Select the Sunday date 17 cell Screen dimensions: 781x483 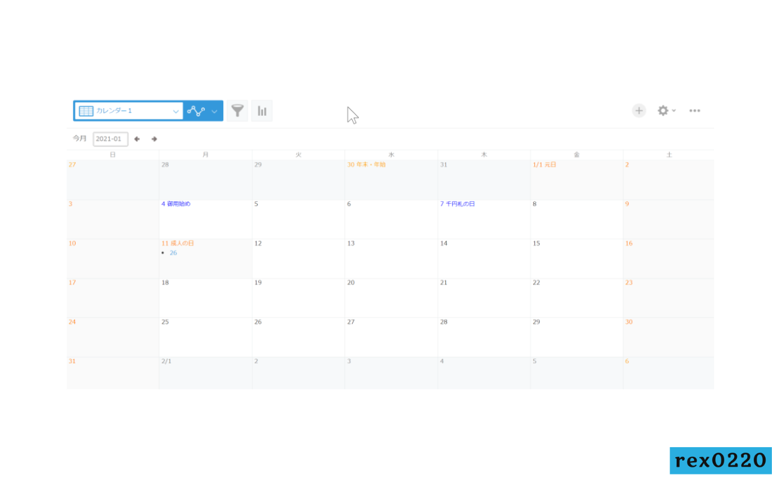pos(113,298)
